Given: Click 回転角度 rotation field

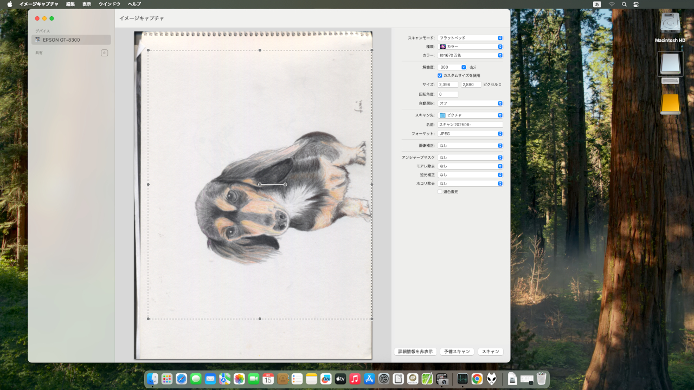Looking at the screenshot, I should click(x=448, y=94).
